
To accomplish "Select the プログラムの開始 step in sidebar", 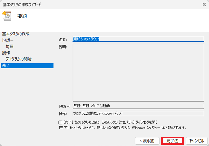I will [x=18, y=59].
